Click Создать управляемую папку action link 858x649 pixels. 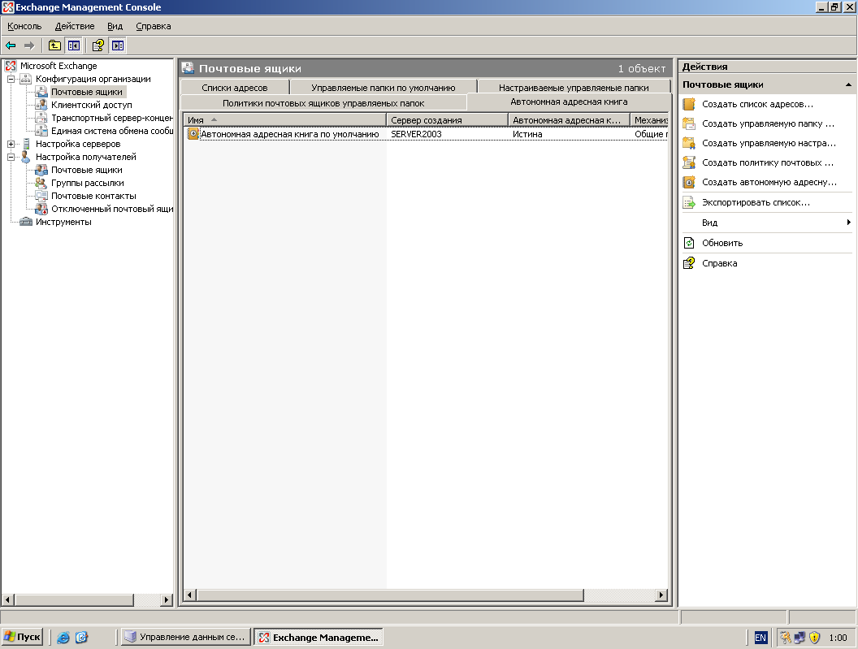[x=768, y=123]
